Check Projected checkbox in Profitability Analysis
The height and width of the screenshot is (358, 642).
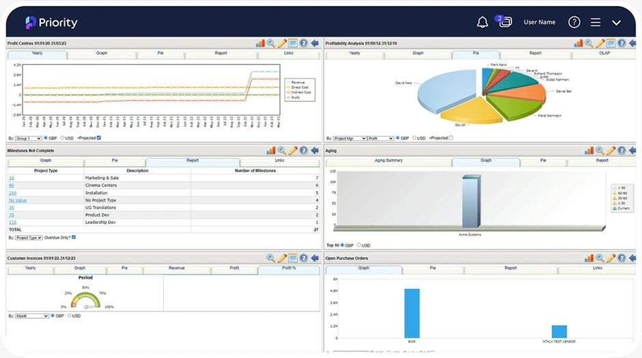[451, 138]
